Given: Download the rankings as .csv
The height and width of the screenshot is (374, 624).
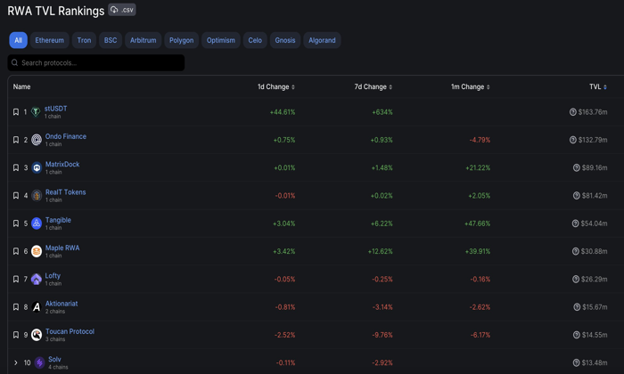Looking at the screenshot, I should click(x=122, y=10).
